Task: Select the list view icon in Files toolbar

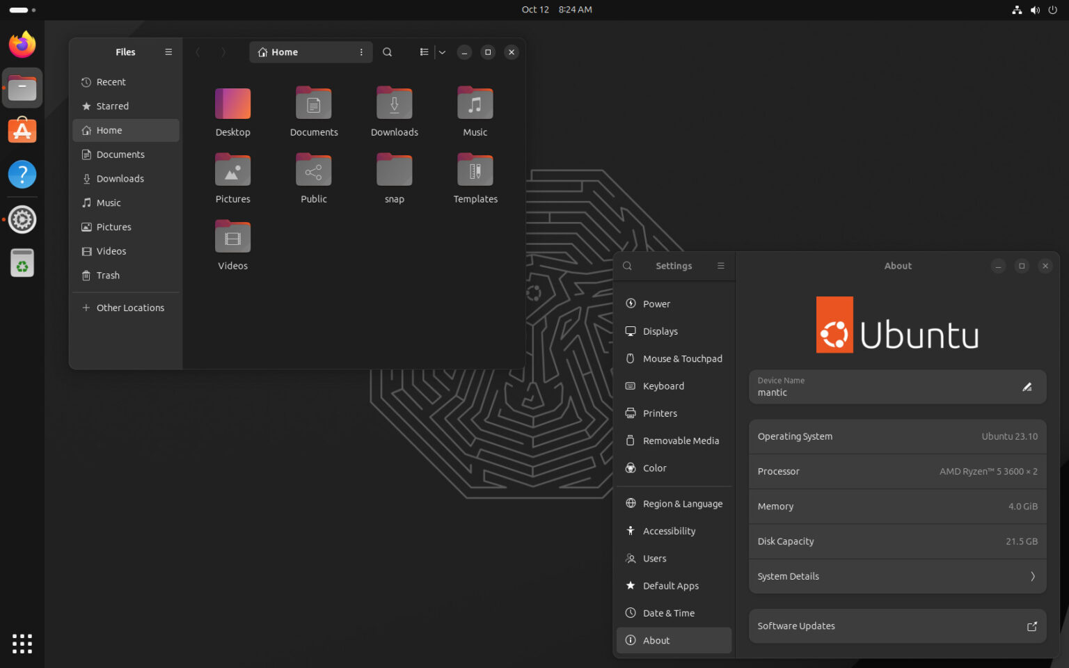Action: point(424,51)
